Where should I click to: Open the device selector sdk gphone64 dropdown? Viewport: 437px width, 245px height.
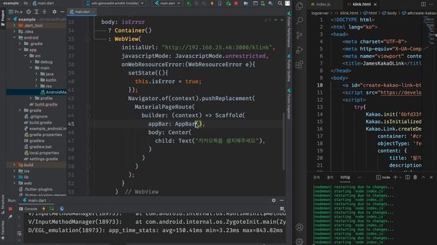coord(115,3)
